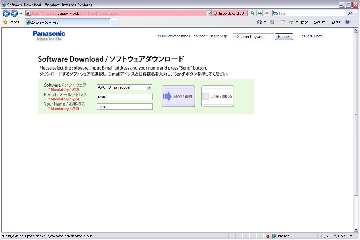Image resolution: width=360 pixels, height=240 pixels.
Task: Go forward with the browser Forward arrow
Action: coord(14,13)
